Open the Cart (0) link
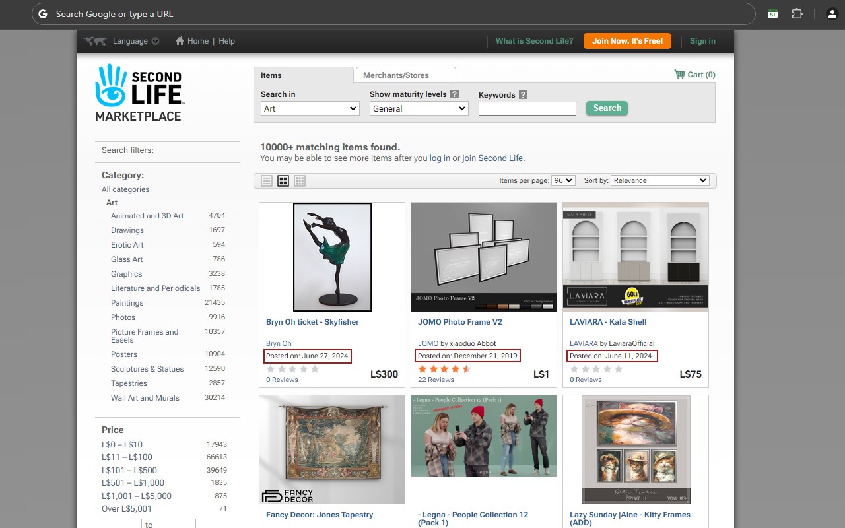Image resolution: width=845 pixels, height=528 pixels. 701,75
